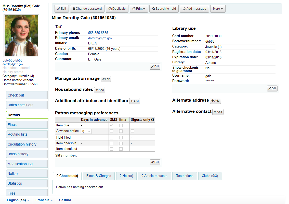Click the Digests only info icon

tap(153, 119)
